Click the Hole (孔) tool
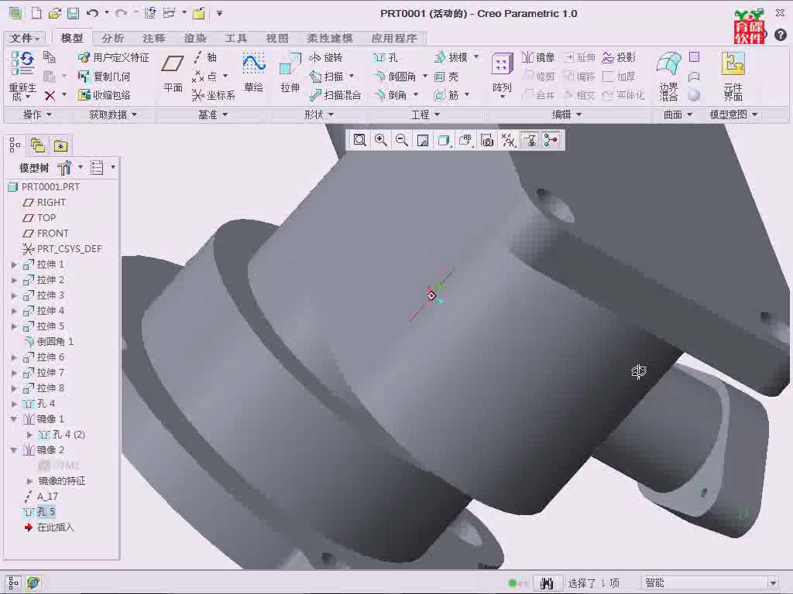This screenshot has width=793, height=594. [385, 57]
